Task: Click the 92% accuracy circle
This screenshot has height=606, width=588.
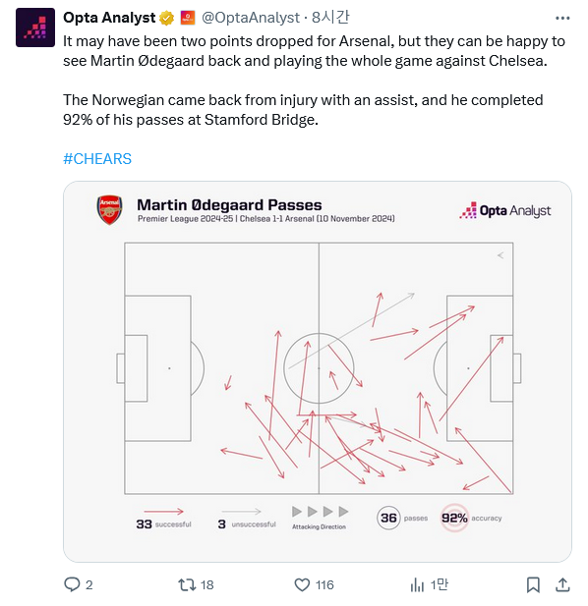Action: 454,518
